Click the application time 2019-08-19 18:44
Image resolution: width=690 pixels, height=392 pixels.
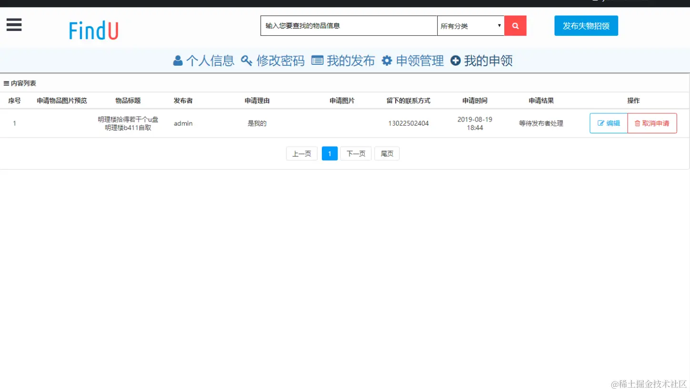(475, 123)
